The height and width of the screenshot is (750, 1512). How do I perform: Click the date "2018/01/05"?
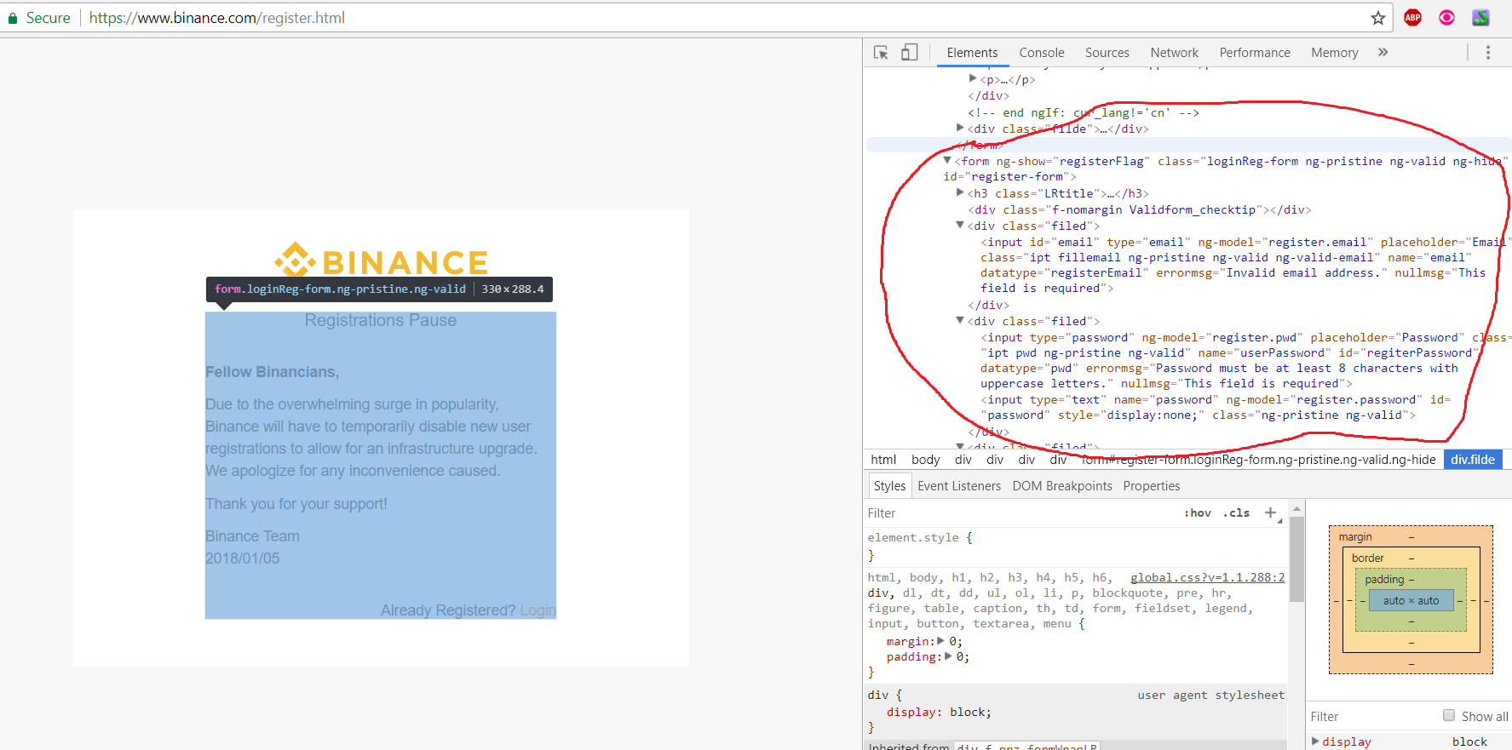[243, 558]
